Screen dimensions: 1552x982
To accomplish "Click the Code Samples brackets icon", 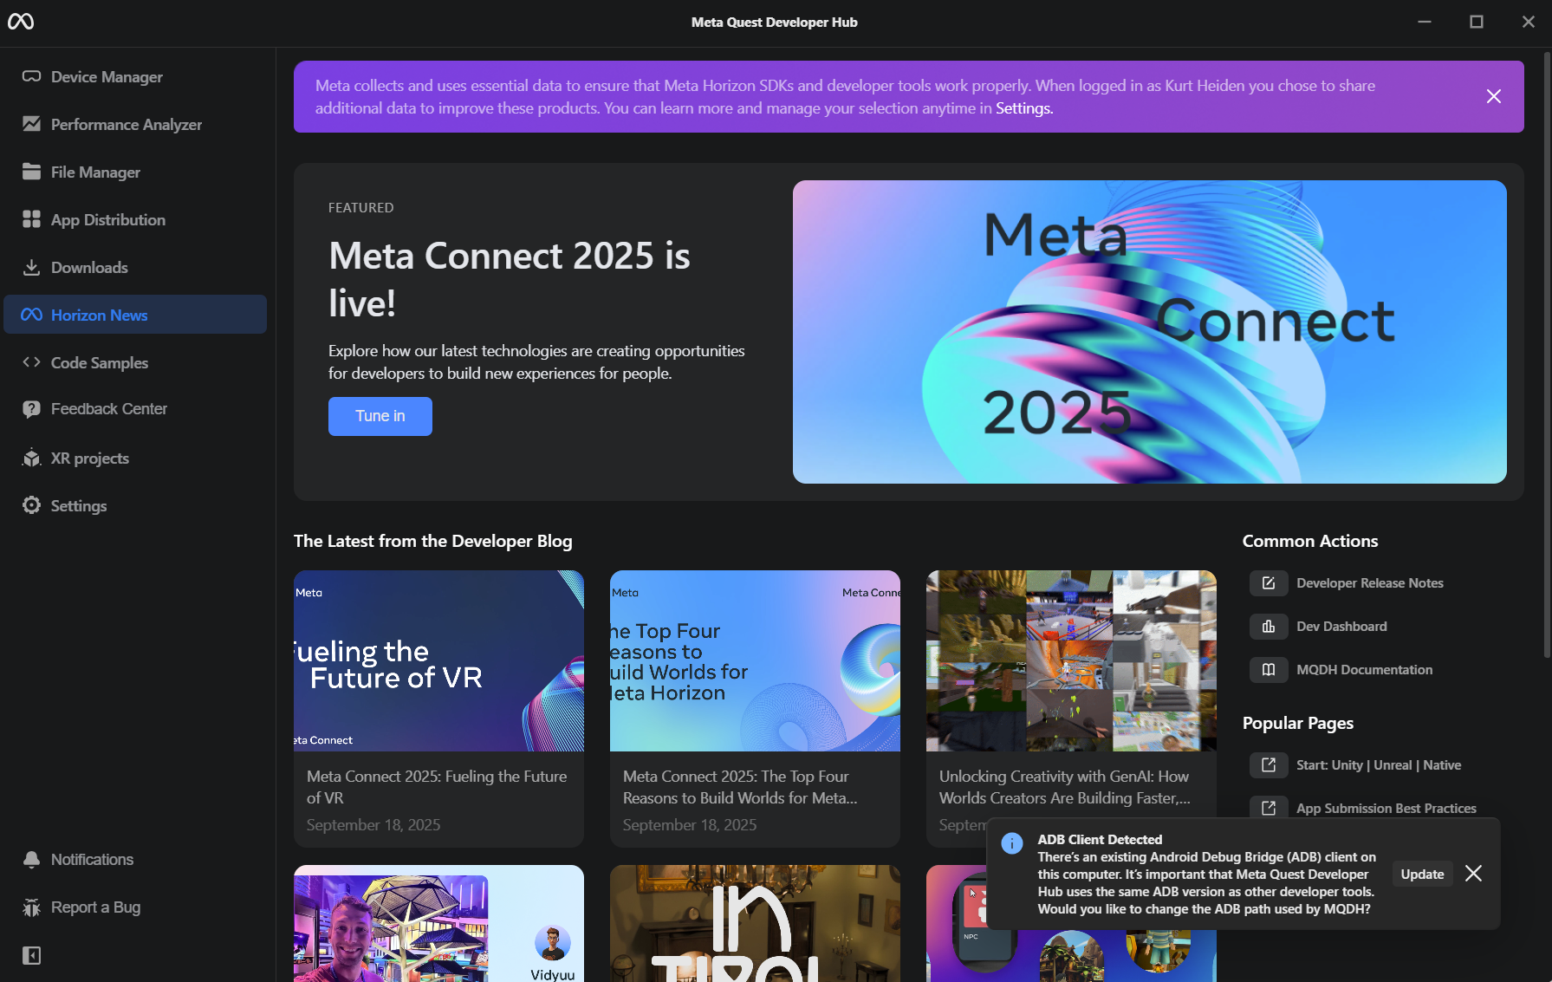I will point(32,362).
